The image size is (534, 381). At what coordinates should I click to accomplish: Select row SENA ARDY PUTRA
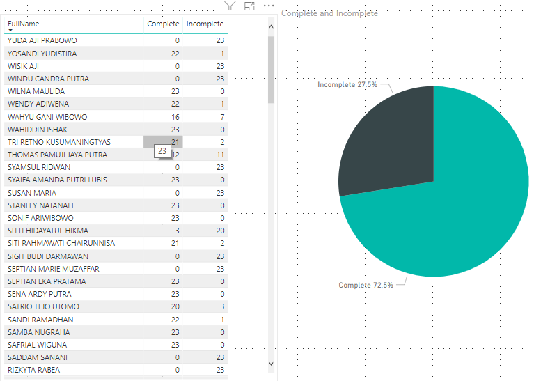[x=116, y=294]
